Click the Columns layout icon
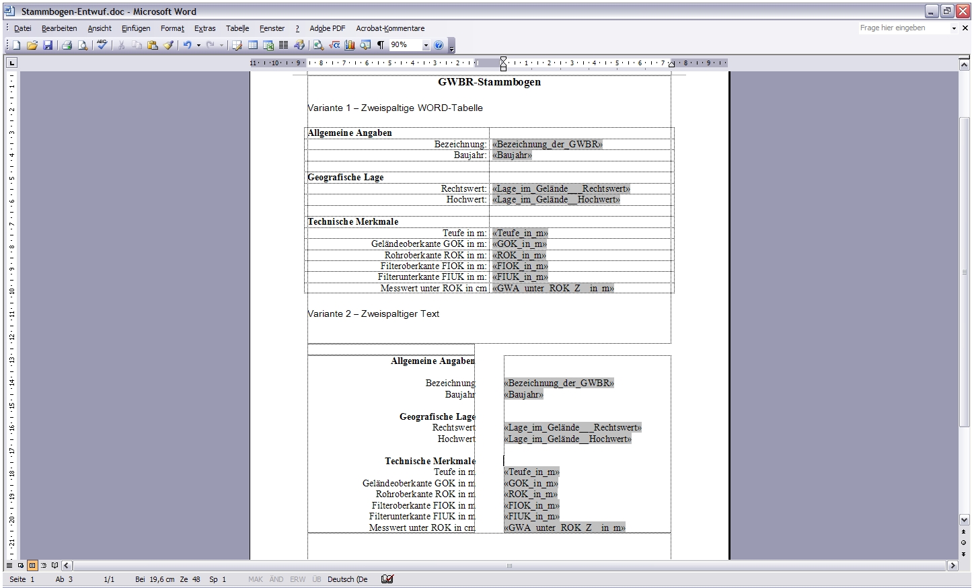Image resolution: width=974 pixels, height=588 pixels. [283, 45]
